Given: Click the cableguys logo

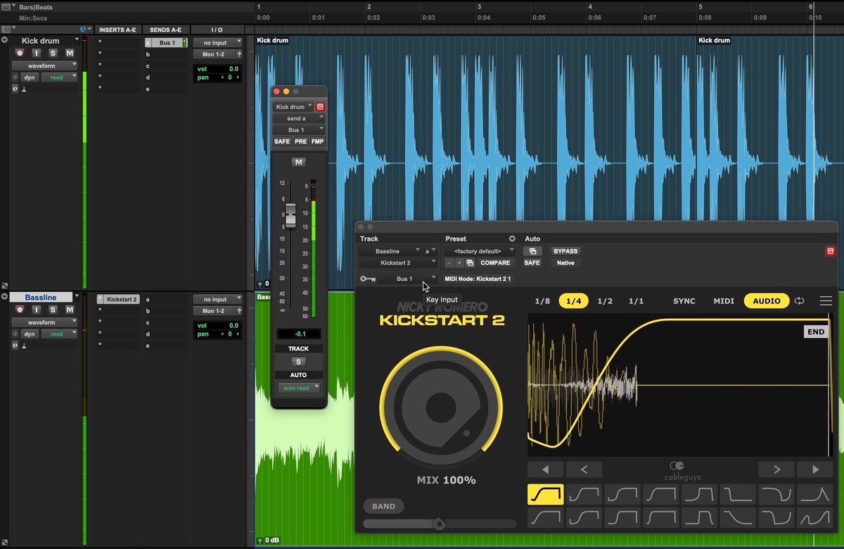Looking at the screenshot, I should 677,470.
